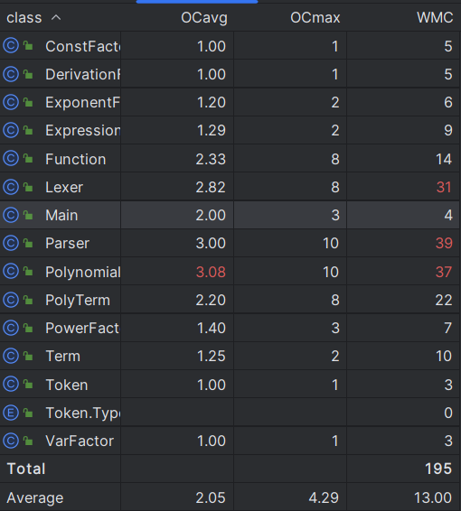Sort the table by WMC column header

click(x=435, y=17)
